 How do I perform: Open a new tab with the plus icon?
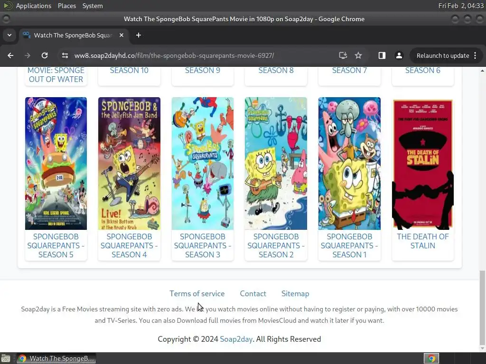[x=139, y=35]
